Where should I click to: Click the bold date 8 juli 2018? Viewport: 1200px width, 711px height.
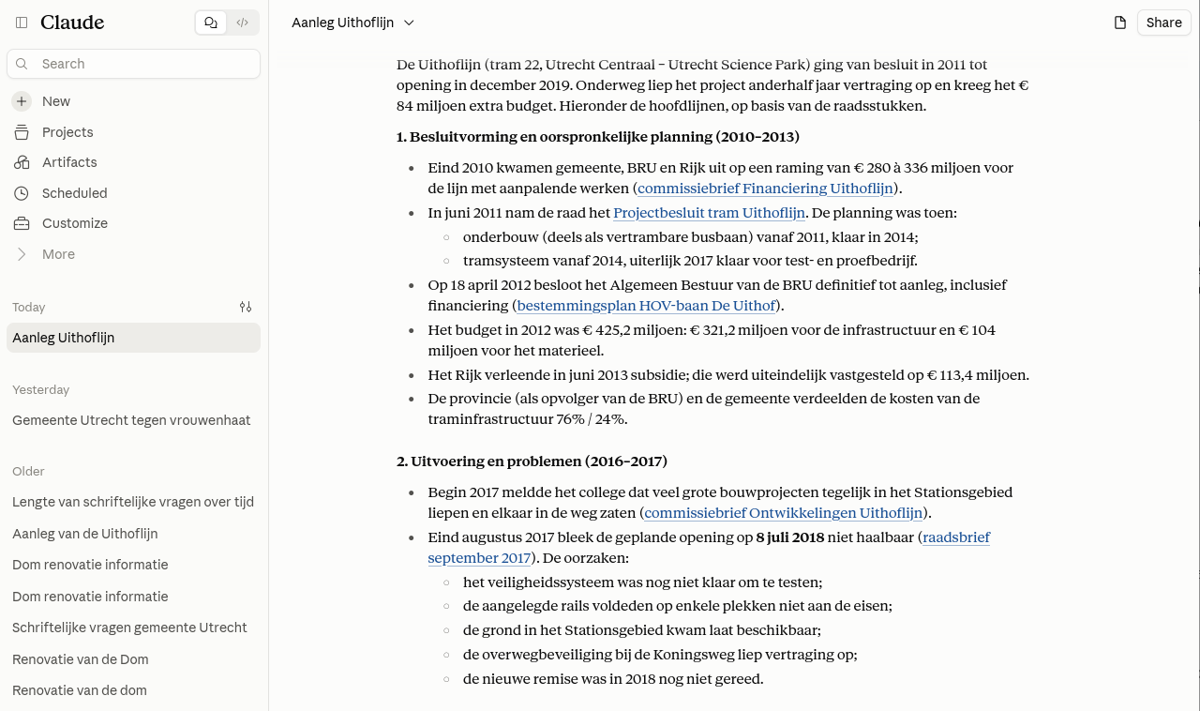pyautogui.click(x=790, y=537)
